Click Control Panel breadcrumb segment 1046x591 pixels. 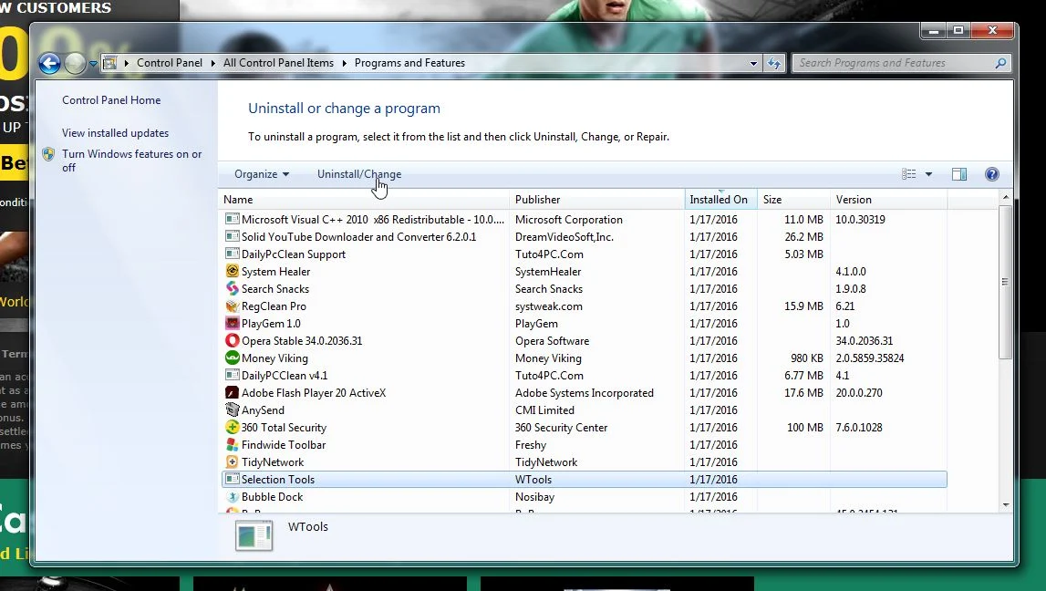(x=170, y=63)
